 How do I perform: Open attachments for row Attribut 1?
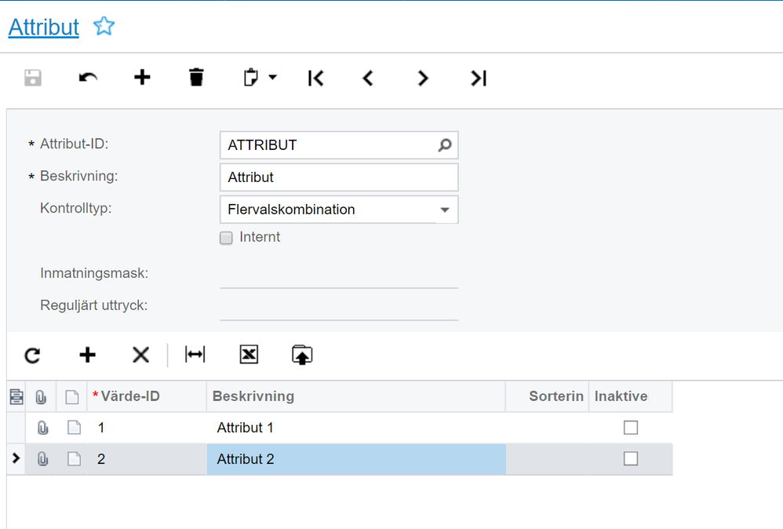43,428
